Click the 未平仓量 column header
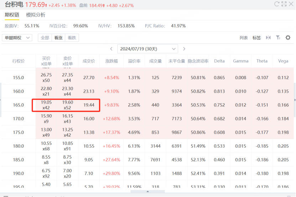This screenshot has height=197, width=296. (x=177, y=61)
